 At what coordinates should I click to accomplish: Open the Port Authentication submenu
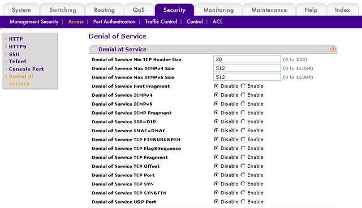114,21
